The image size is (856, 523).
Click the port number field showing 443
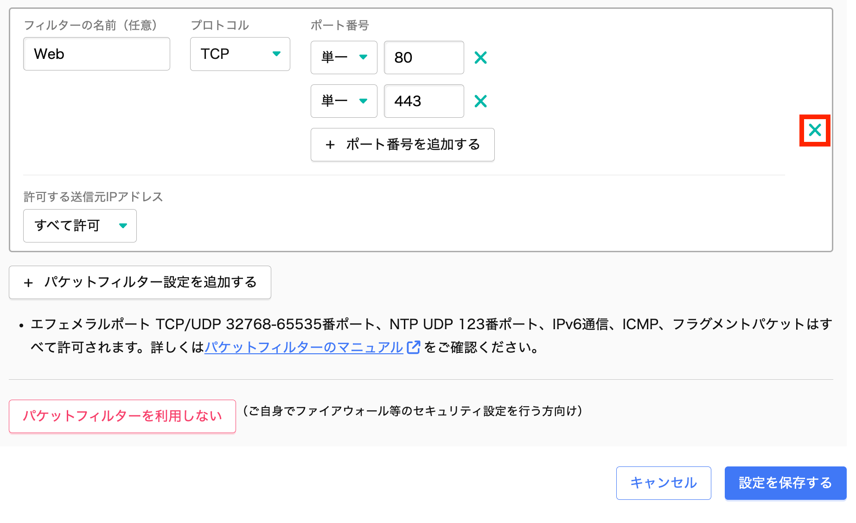[x=423, y=101]
